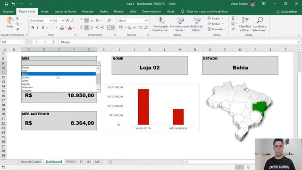Select Junho in the month list
302x170 pixels.
(x=59, y=77)
